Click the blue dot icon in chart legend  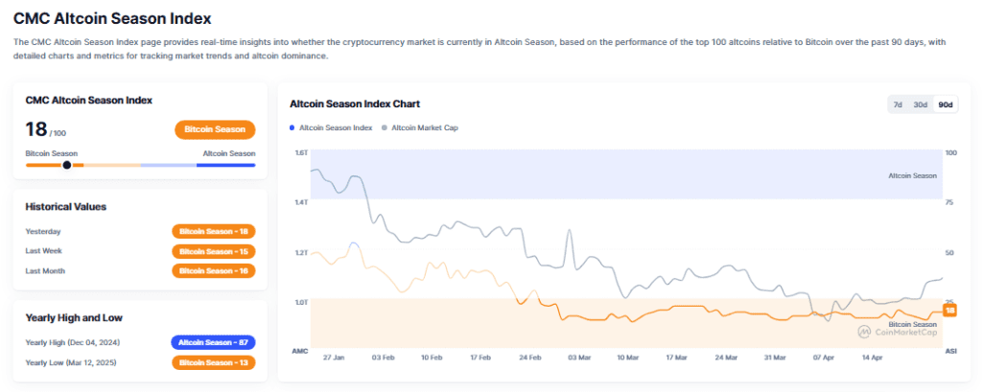292,127
